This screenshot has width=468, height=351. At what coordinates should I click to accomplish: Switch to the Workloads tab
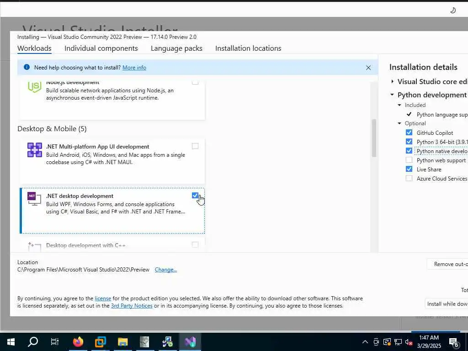tap(34, 48)
